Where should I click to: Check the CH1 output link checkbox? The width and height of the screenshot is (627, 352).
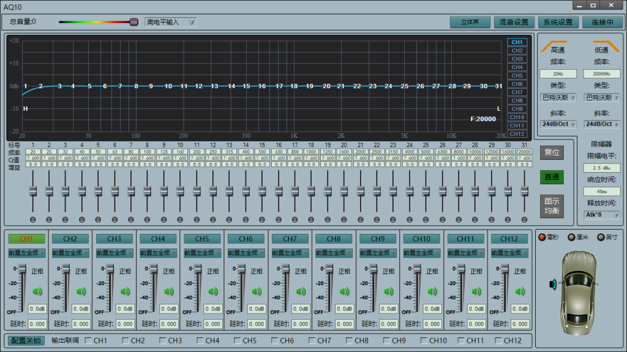pos(88,340)
